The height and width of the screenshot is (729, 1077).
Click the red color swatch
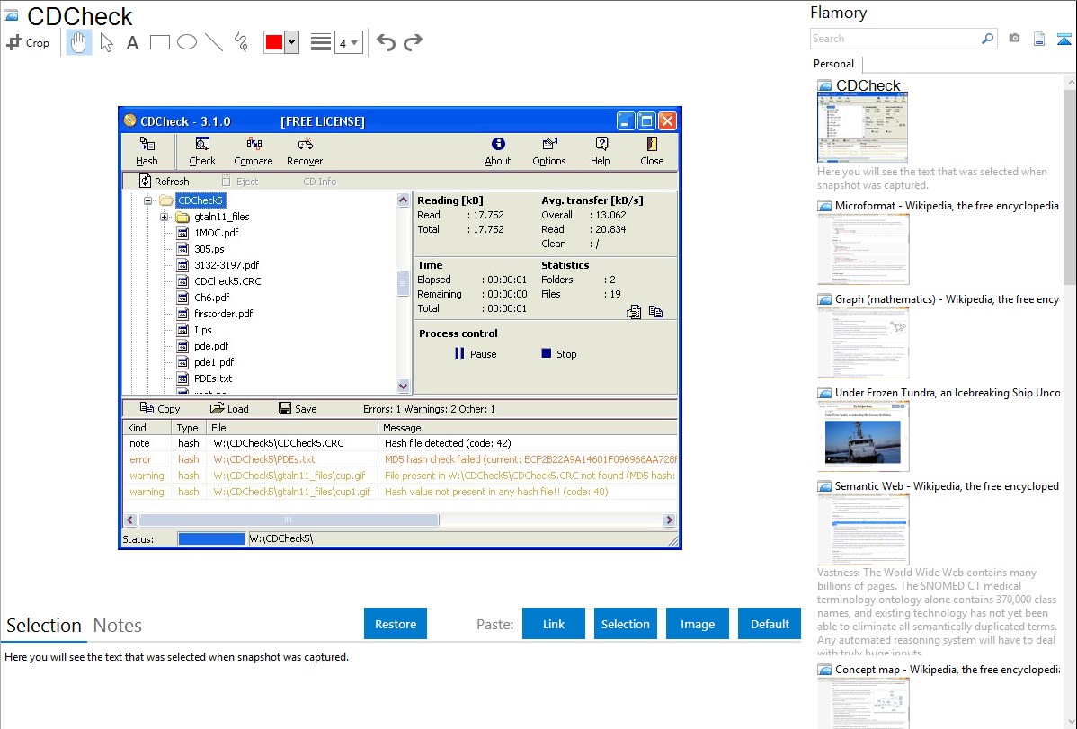[274, 43]
